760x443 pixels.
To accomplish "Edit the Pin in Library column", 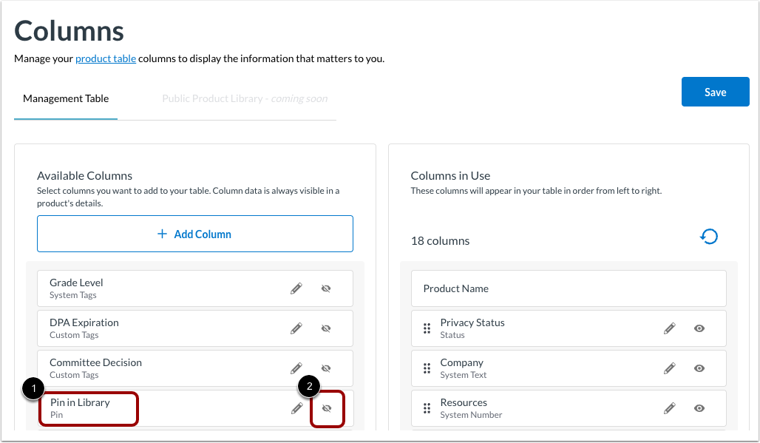I will (x=296, y=408).
